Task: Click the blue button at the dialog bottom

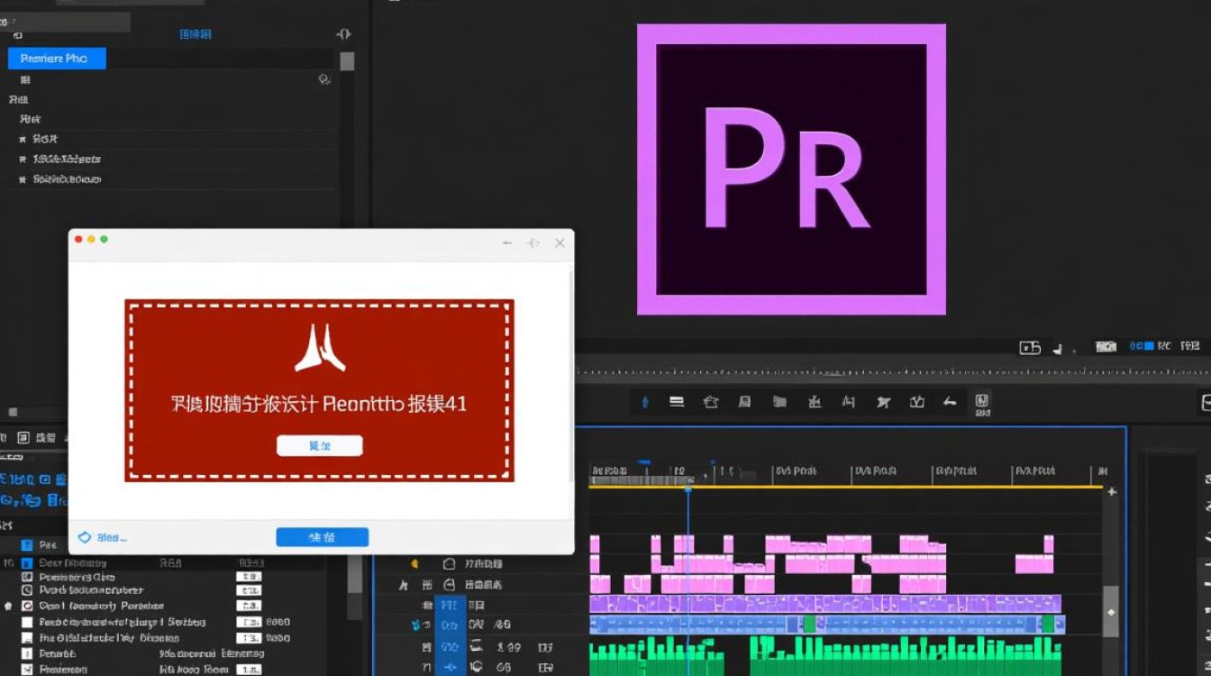Action: point(322,537)
